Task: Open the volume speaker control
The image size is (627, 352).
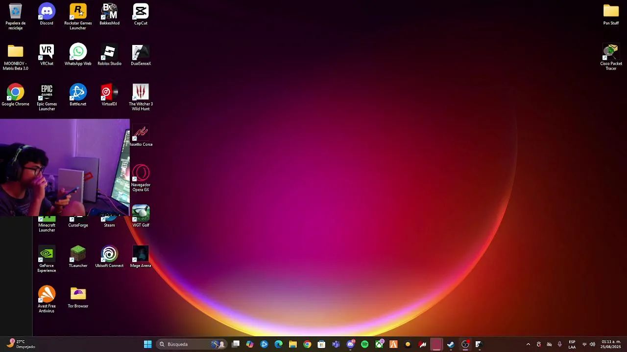Action: 592,344
